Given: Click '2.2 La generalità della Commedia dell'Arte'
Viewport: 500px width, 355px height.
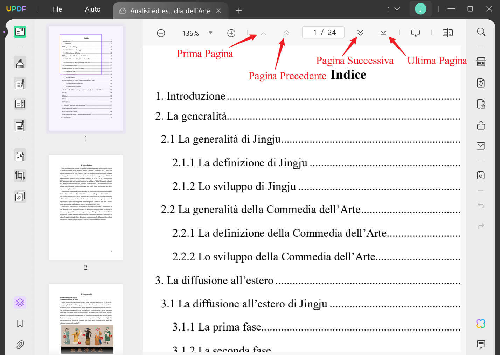Looking at the screenshot, I should [311, 209].
